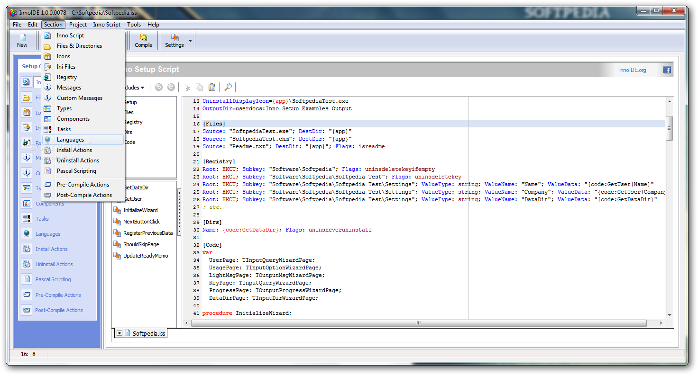Open the Help menu
This screenshot has height=375, width=698.
click(x=153, y=25)
